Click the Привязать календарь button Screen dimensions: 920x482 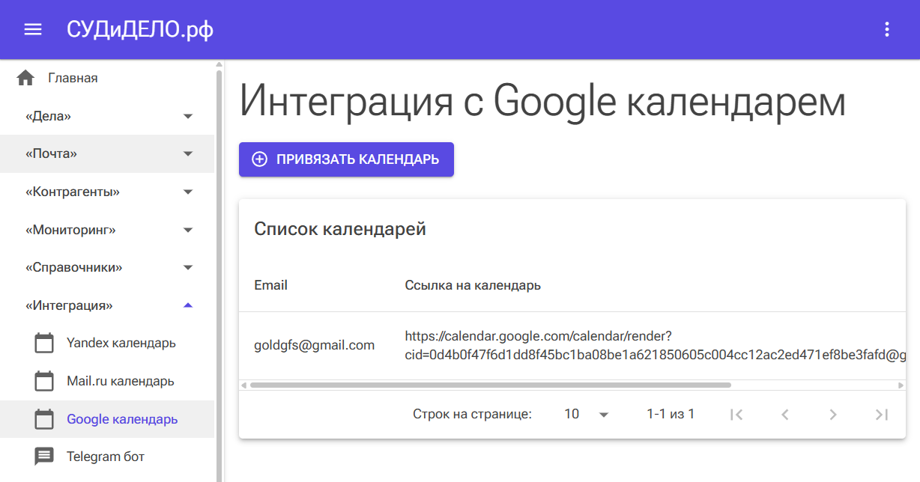[x=346, y=159]
